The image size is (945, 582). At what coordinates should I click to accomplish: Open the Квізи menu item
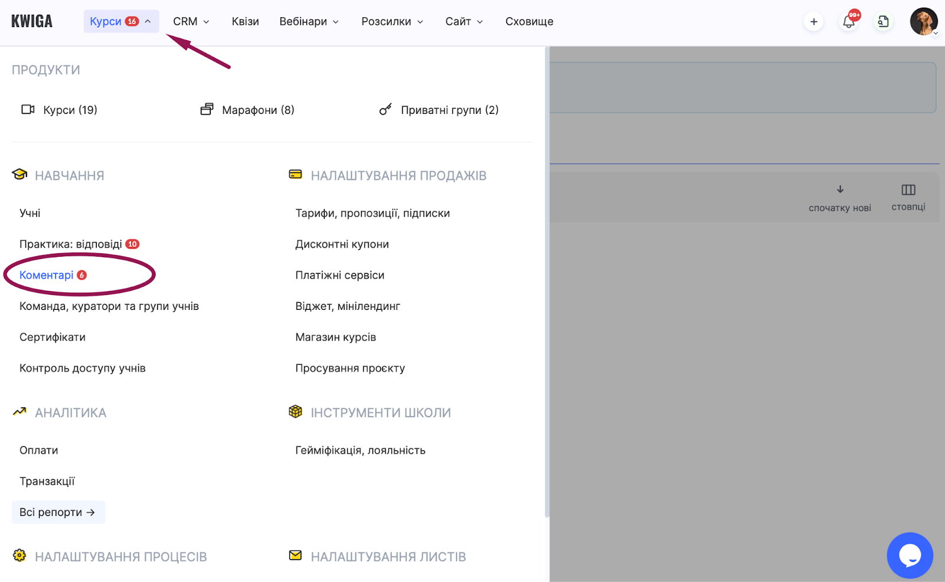[245, 22]
